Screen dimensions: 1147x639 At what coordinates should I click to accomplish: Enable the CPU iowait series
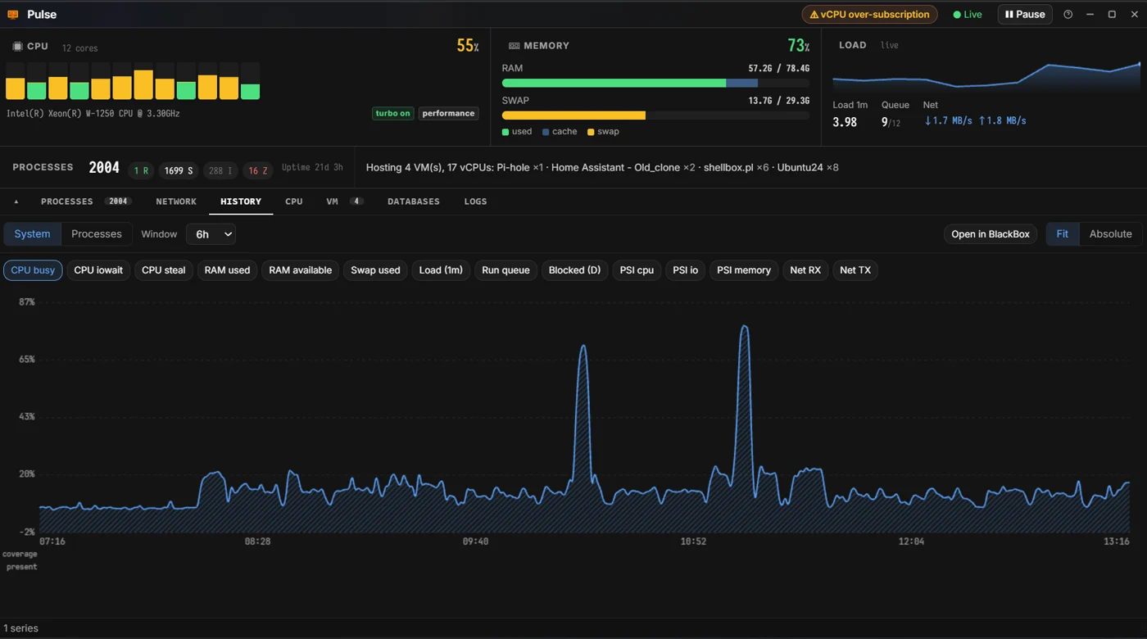pyautogui.click(x=98, y=270)
